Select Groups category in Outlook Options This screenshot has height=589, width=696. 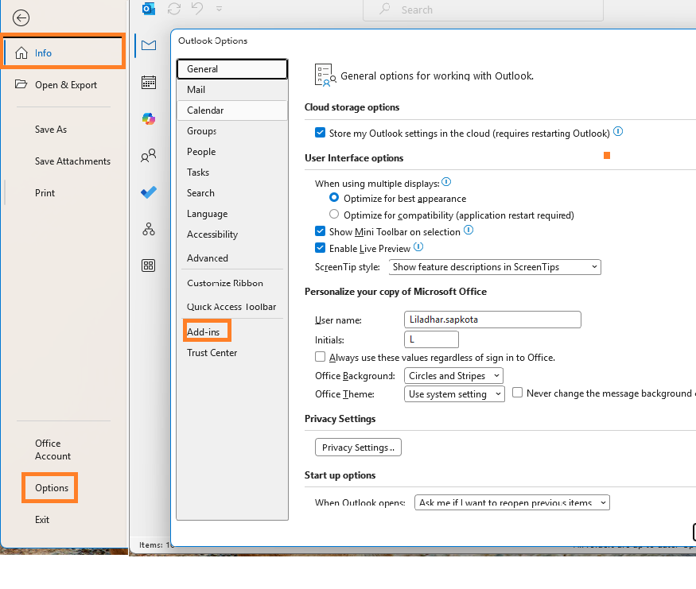tap(232, 131)
